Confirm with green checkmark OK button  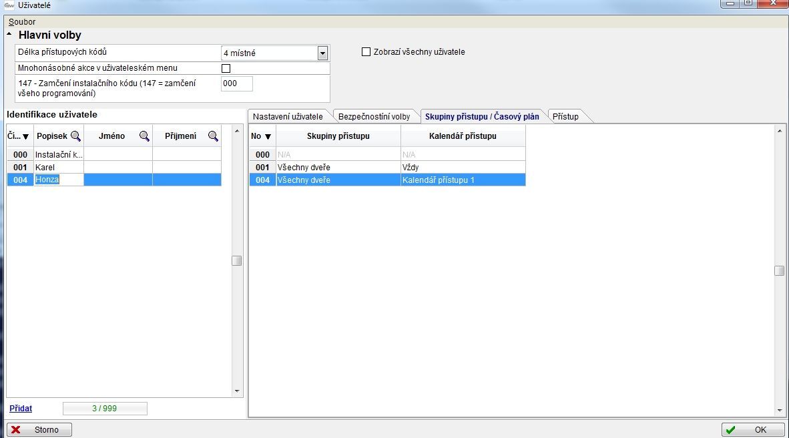pos(753,430)
